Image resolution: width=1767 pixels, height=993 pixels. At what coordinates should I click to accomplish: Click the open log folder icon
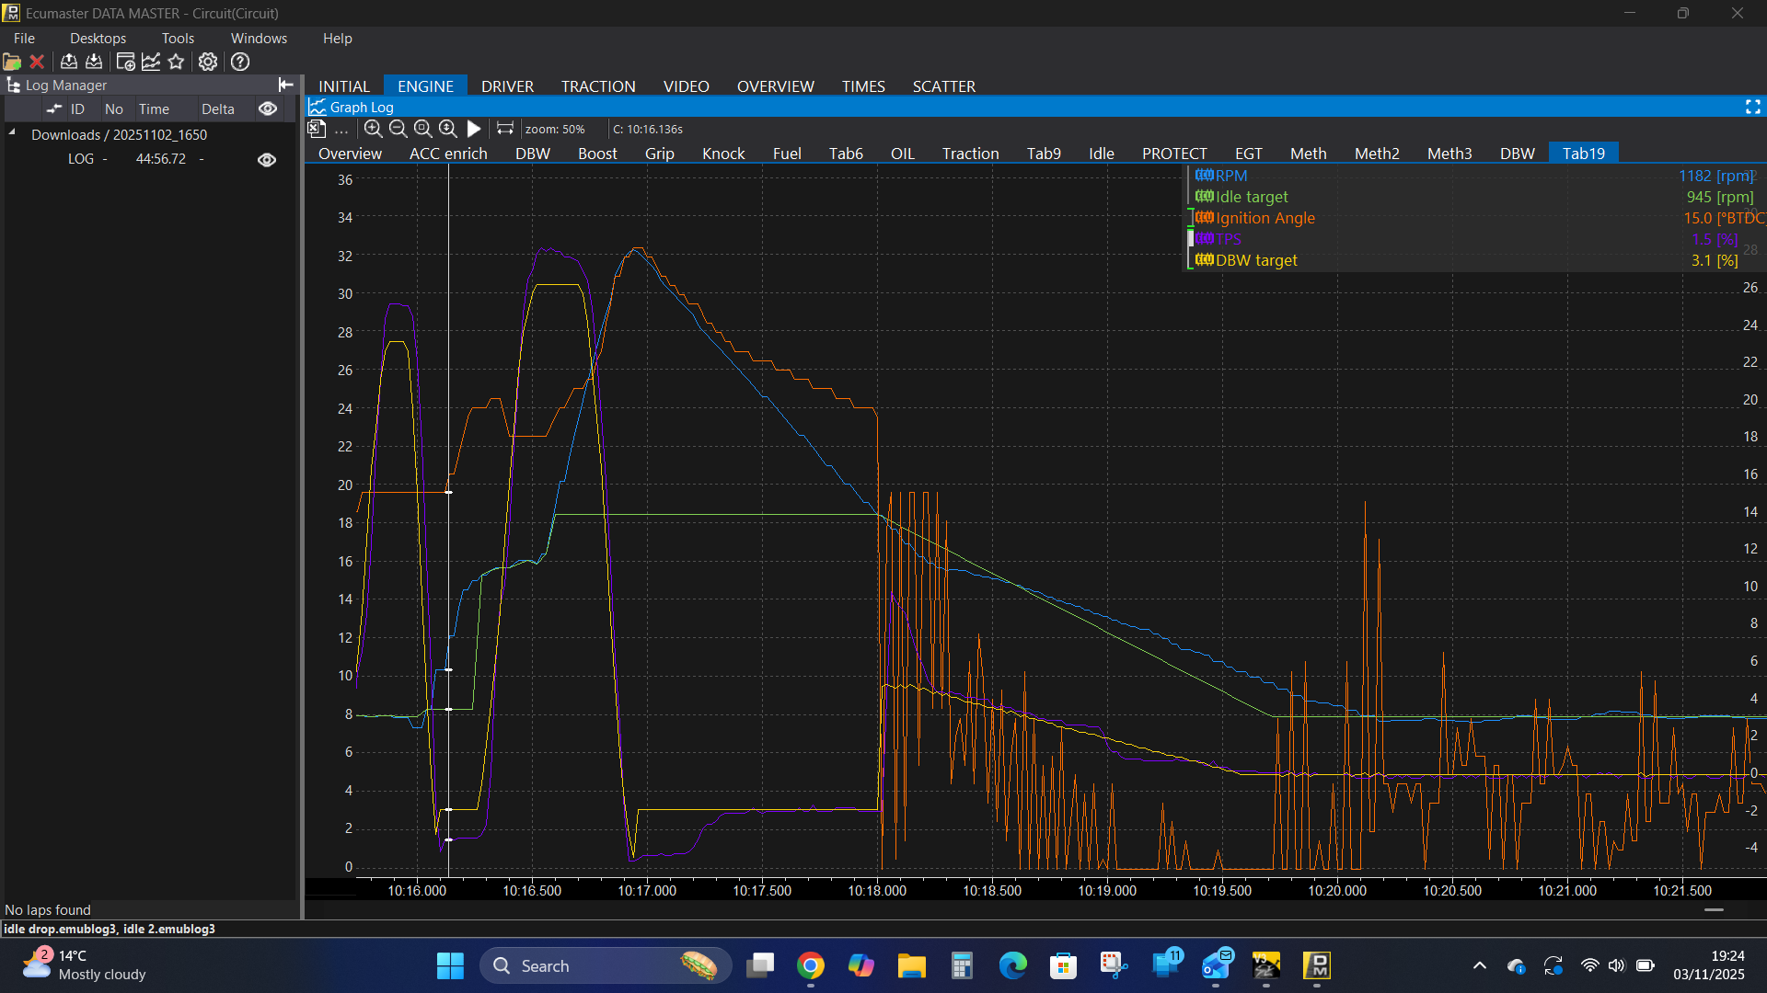(12, 62)
